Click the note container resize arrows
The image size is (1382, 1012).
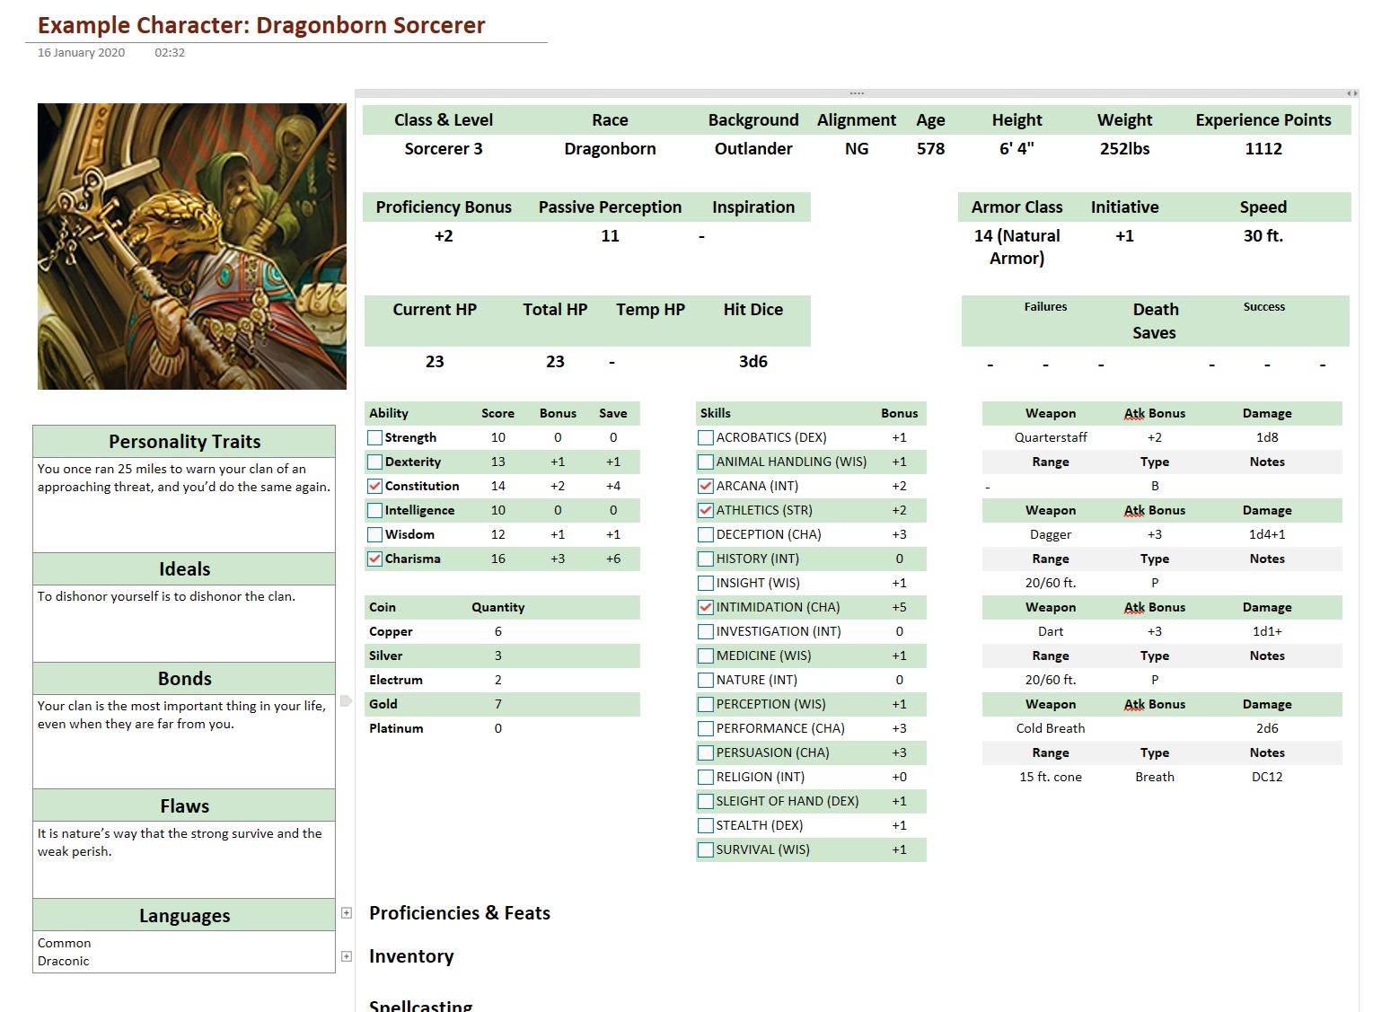point(1351,93)
